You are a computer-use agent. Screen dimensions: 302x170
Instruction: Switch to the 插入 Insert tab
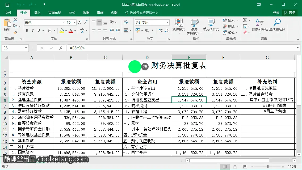[37, 13]
